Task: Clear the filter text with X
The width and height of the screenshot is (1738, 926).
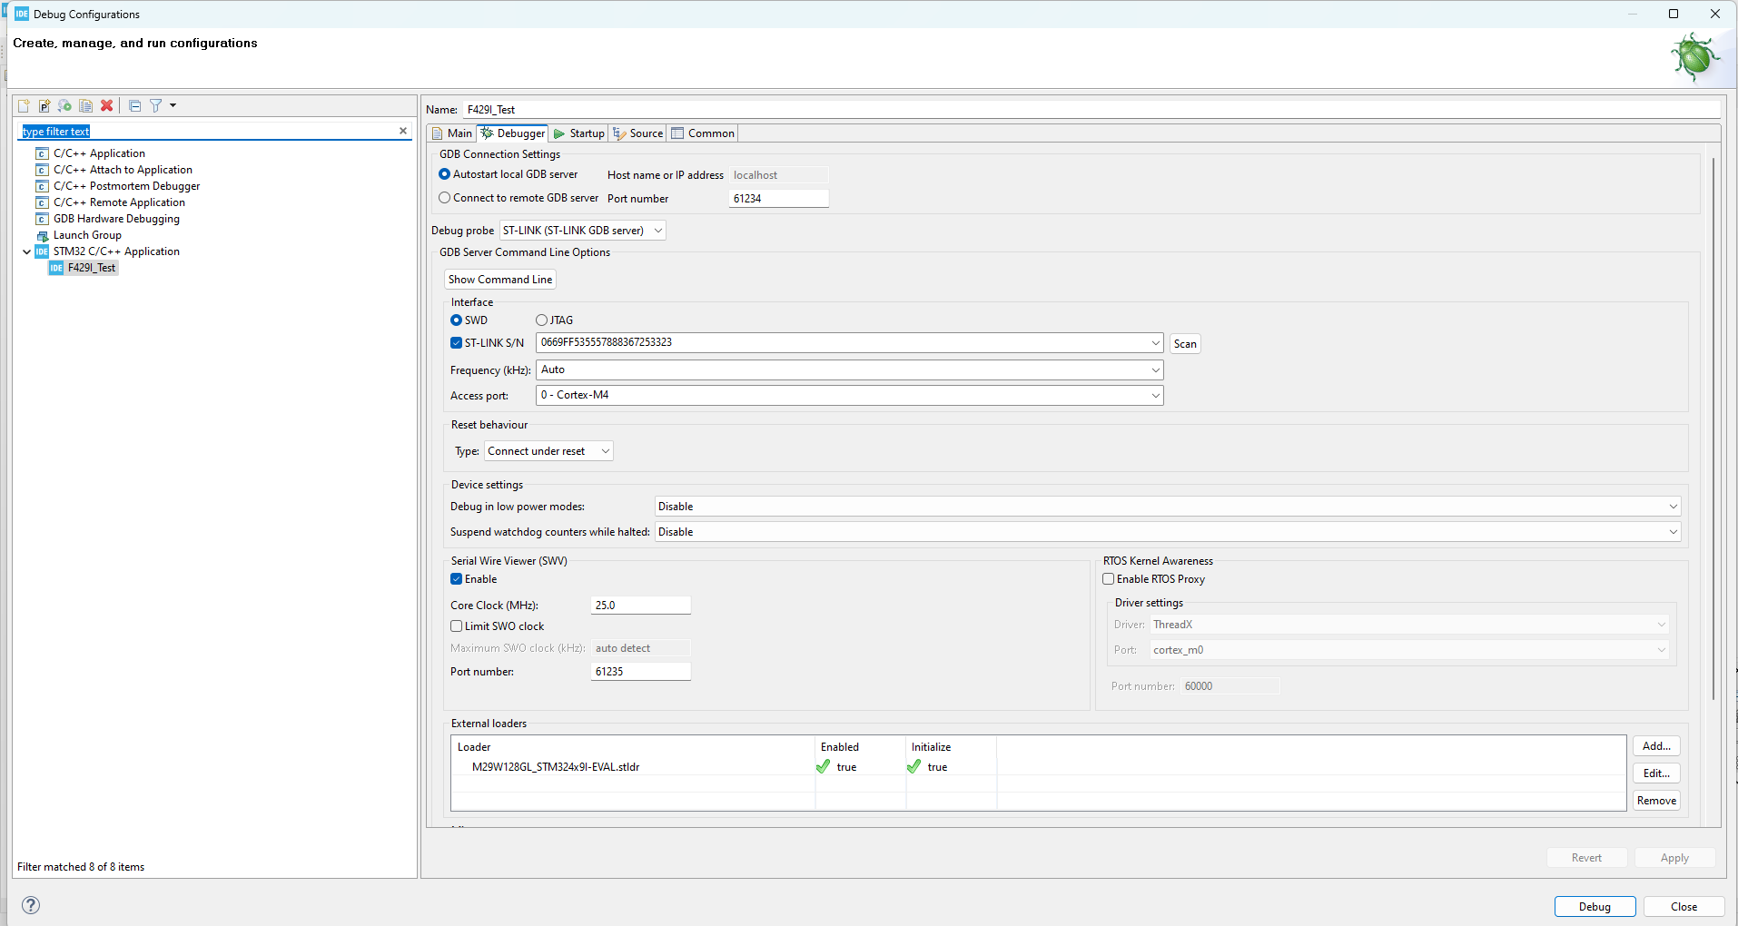Action: click(403, 131)
